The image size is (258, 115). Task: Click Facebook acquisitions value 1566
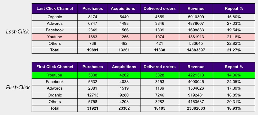124,30
